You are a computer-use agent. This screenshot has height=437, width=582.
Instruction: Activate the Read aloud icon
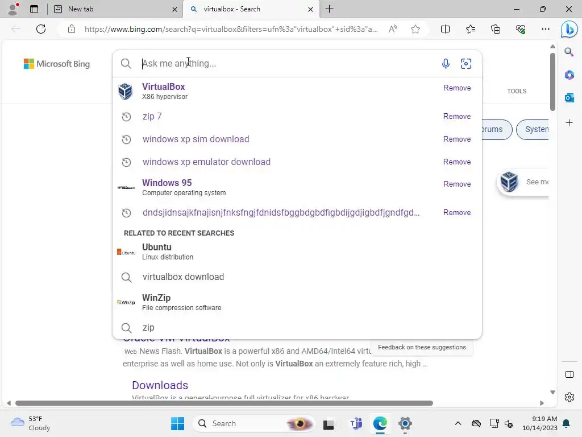[x=393, y=29]
